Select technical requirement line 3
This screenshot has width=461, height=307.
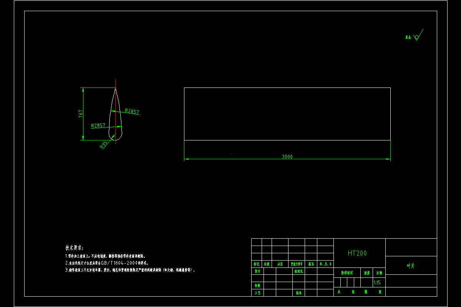point(130,270)
